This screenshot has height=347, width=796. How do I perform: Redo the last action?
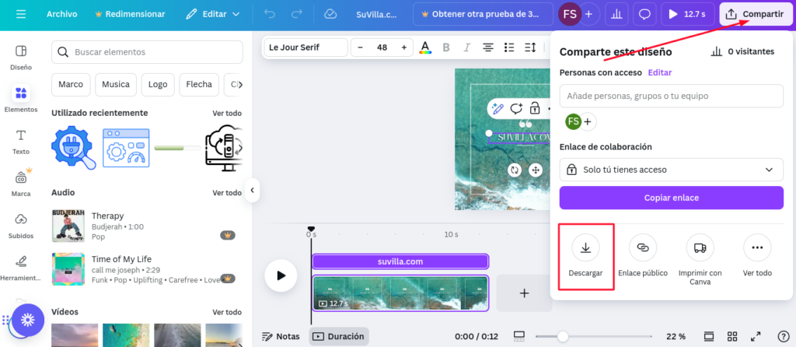point(297,14)
